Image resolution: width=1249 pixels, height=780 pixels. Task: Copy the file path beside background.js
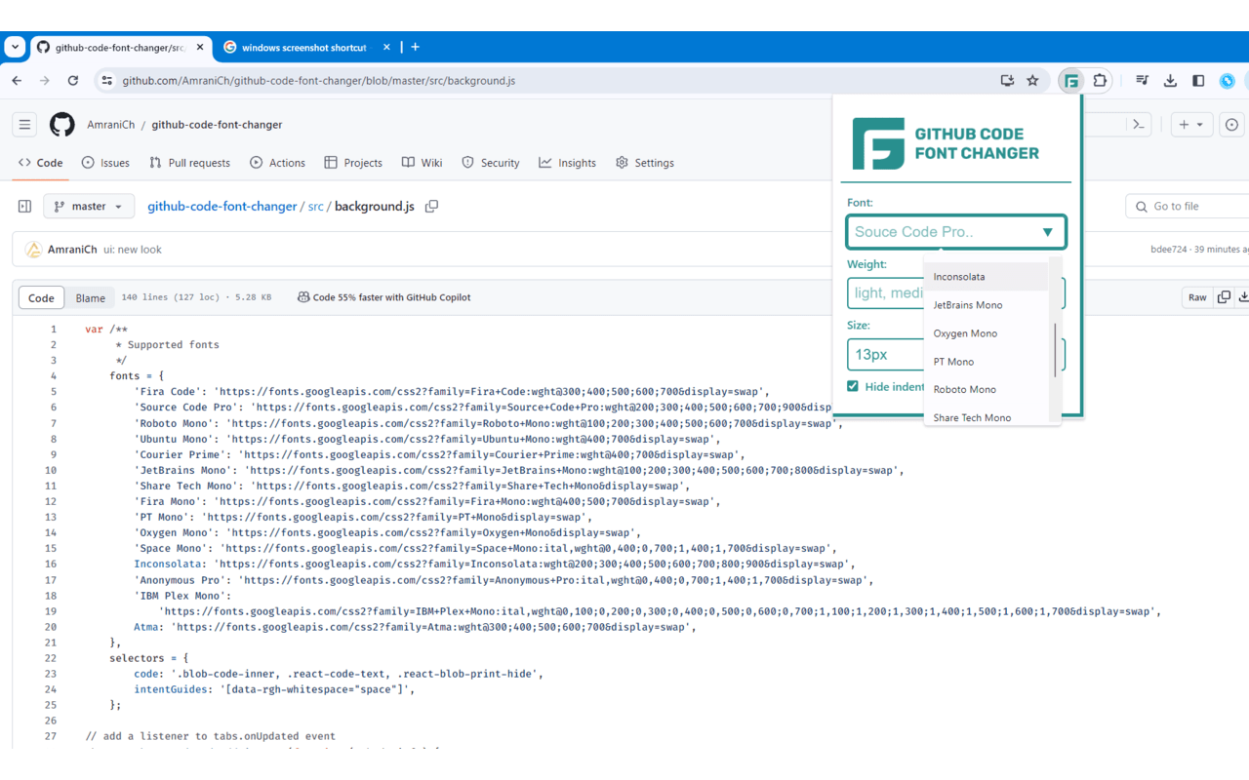(x=431, y=206)
